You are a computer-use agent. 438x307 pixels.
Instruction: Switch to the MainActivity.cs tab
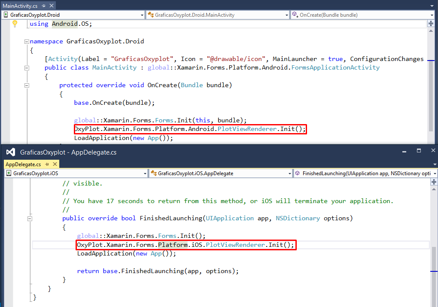pos(19,6)
